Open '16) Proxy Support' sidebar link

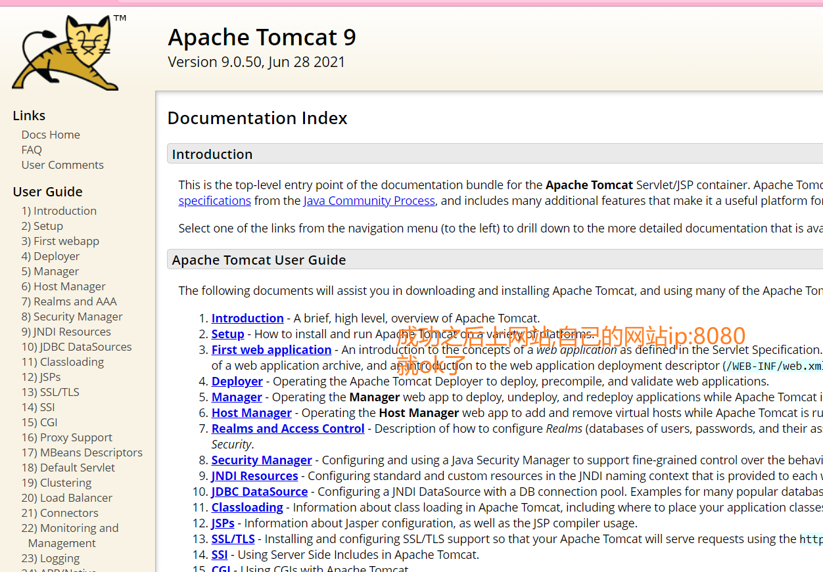tap(67, 437)
